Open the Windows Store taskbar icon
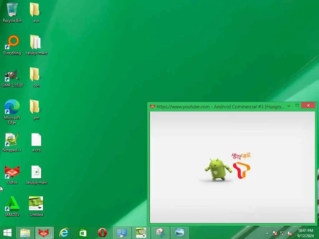The image size is (319, 239). tap(83, 233)
